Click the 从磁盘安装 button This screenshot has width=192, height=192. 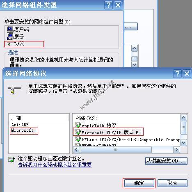point(166,161)
